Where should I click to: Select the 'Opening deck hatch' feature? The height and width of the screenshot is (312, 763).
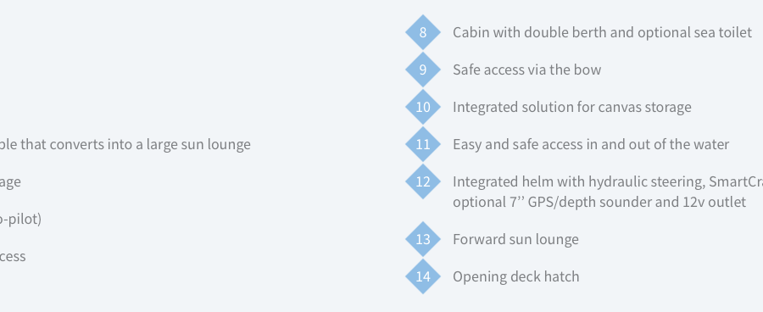[x=515, y=276]
